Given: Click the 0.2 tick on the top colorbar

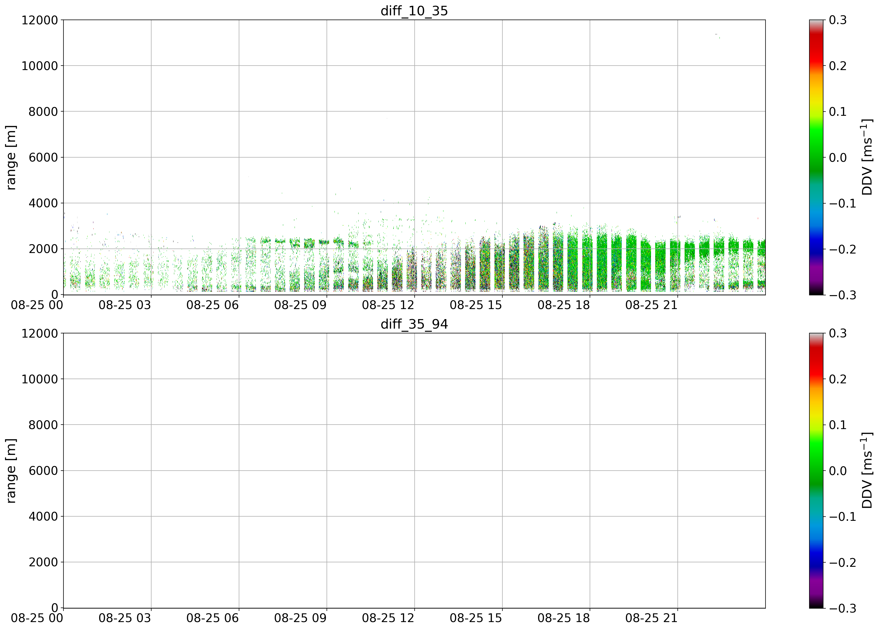Looking at the screenshot, I should pyautogui.click(x=838, y=66).
